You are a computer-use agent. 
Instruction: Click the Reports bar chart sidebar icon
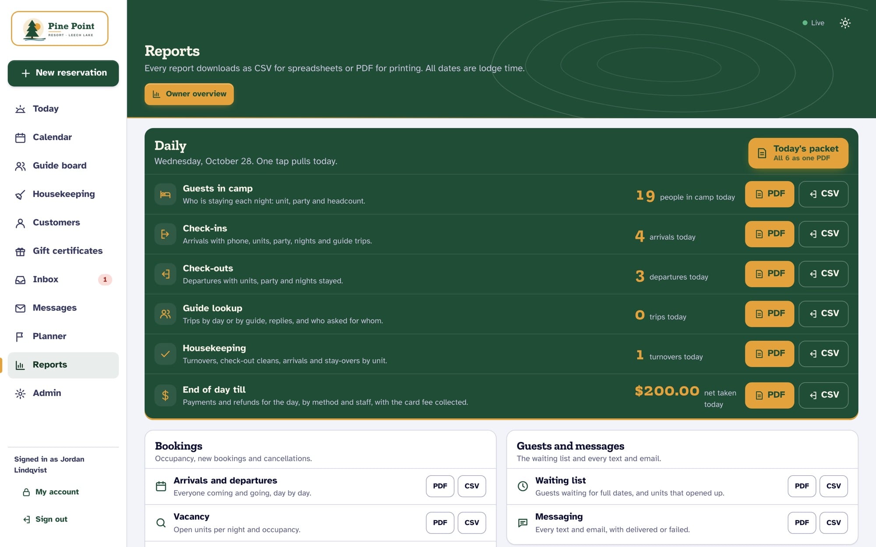point(20,365)
